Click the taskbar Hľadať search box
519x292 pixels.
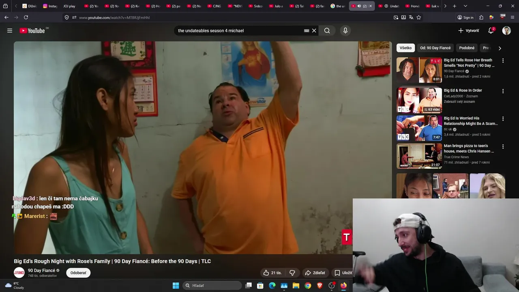tap(213, 286)
